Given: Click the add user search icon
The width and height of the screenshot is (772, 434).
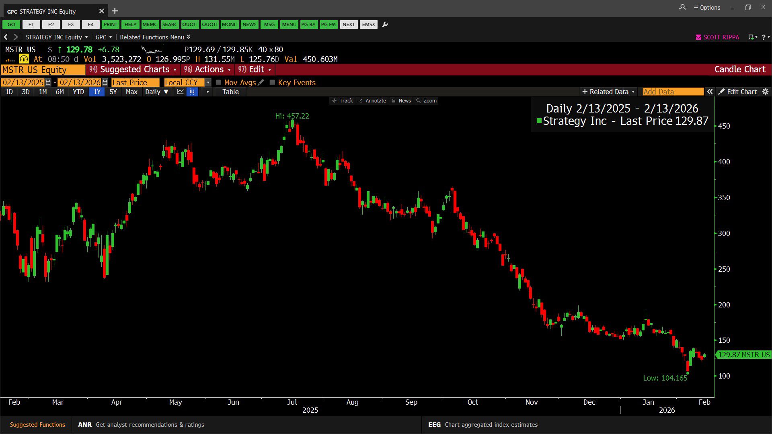Looking at the screenshot, I should click(x=682, y=7).
